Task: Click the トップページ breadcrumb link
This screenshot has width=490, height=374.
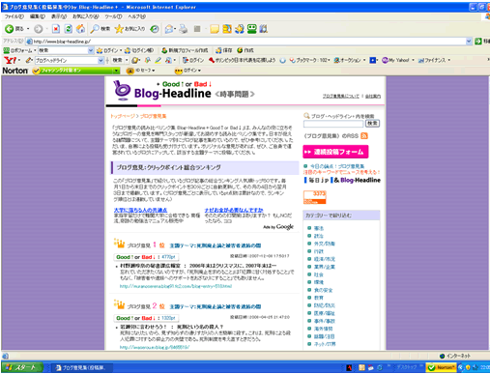Action: pos(123,116)
